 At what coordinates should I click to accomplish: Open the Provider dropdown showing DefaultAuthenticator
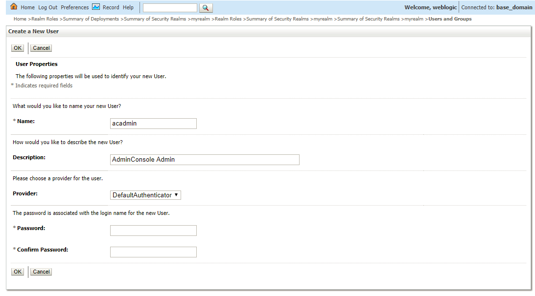(145, 195)
